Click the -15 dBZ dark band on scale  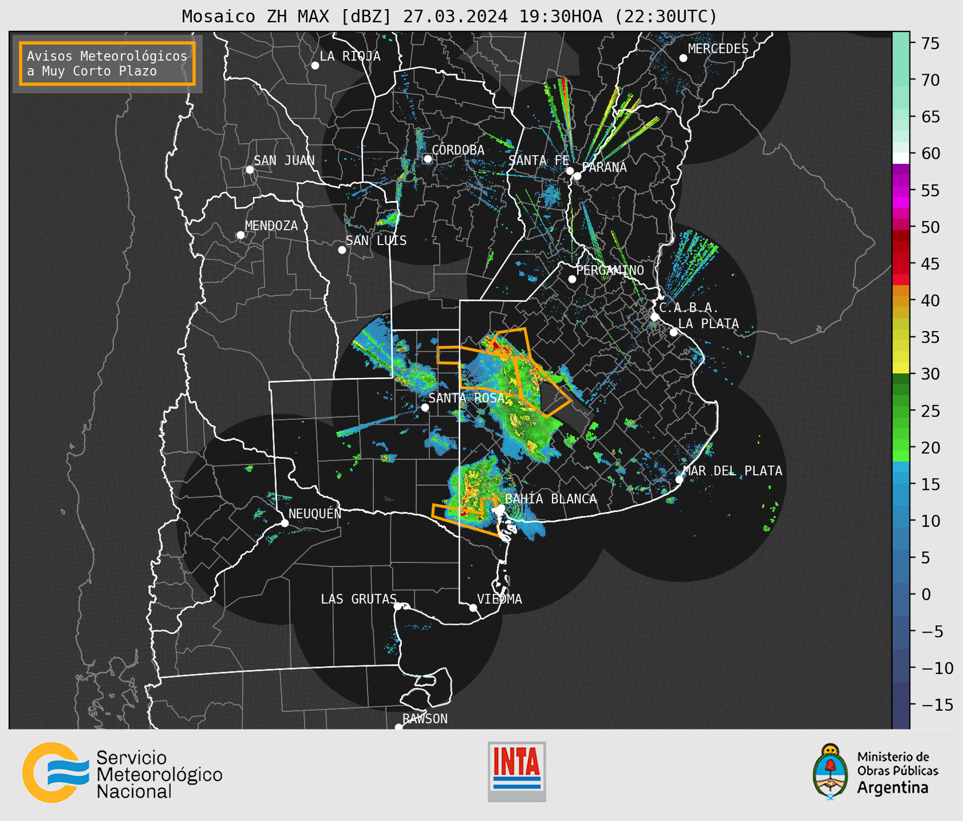(901, 705)
